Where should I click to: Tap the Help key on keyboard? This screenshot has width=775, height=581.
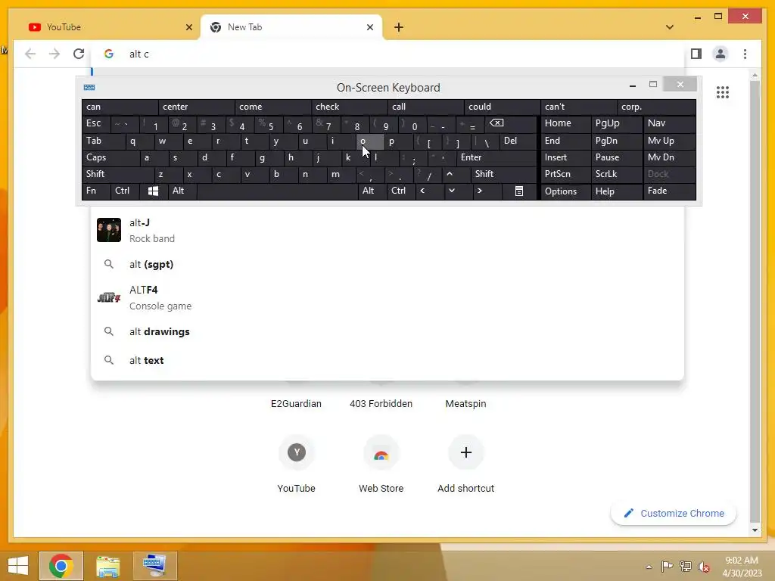coord(616,191)
